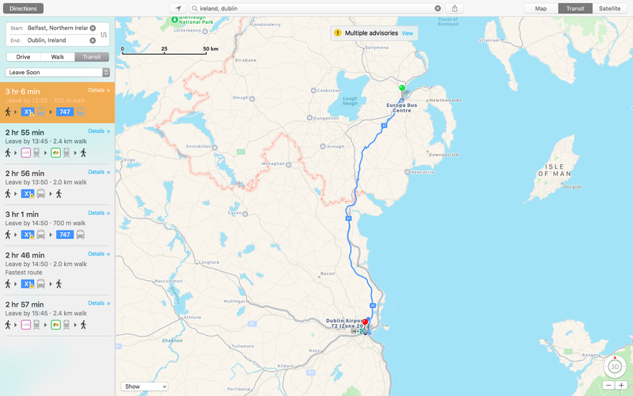Switch to Satellite map view
633x396 pixels.
(609, 8)
